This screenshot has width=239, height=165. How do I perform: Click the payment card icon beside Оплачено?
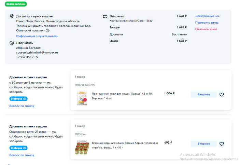point(105,16)
